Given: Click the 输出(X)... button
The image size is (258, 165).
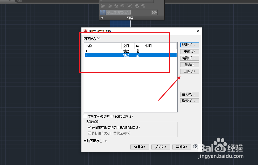Looking at the screenshot, I should (x=190, y=101).
